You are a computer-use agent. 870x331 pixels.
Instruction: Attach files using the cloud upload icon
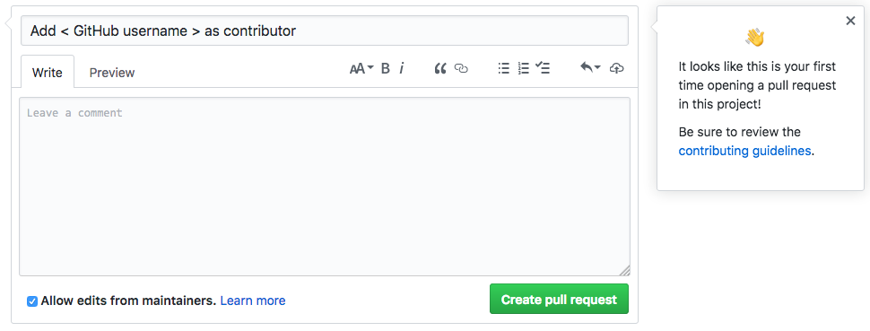[616, 68]
